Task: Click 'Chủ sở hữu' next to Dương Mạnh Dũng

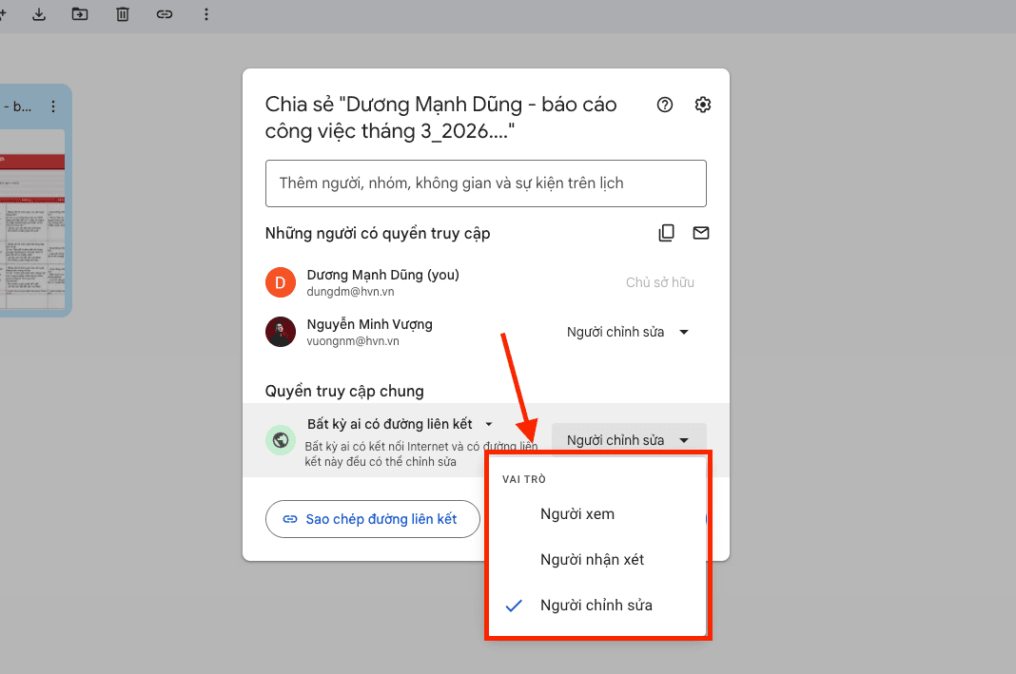Action: pyautogui.click(x=660, y=282)
